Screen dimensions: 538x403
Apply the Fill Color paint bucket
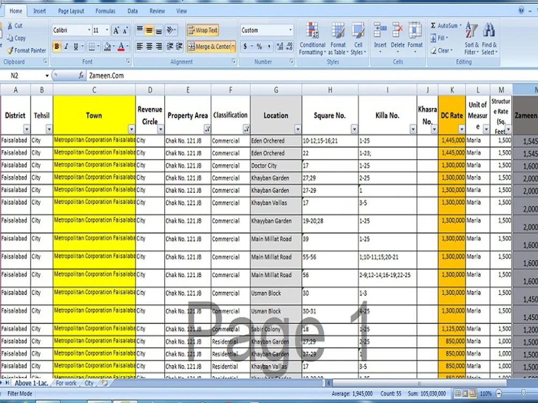108,46
